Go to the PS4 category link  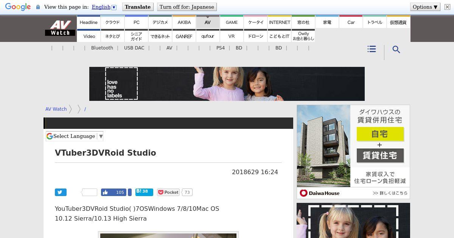(221, 48)
